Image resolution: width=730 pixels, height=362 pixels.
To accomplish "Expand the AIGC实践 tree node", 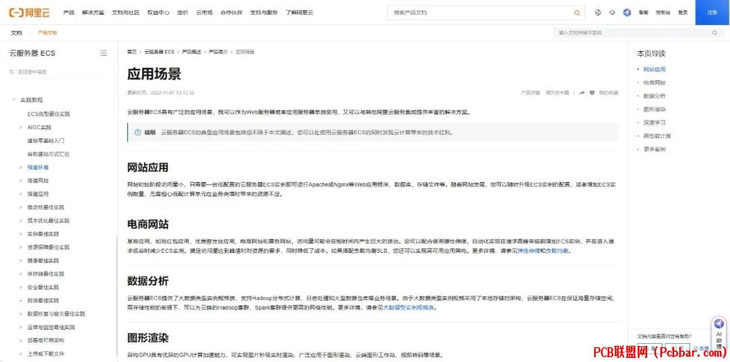I will [21, 127].
